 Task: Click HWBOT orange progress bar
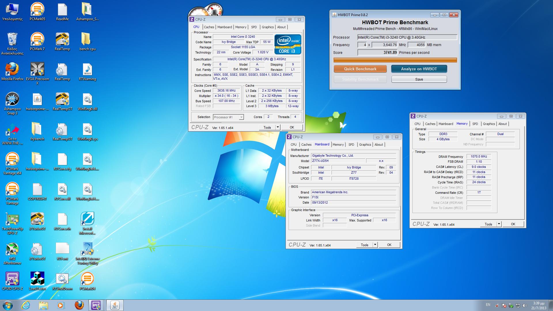tap(395, 60)
